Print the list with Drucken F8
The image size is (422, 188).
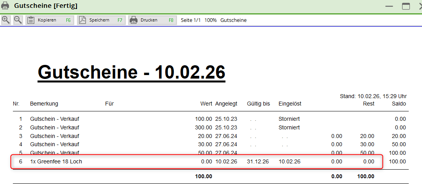tap(152, 20)
